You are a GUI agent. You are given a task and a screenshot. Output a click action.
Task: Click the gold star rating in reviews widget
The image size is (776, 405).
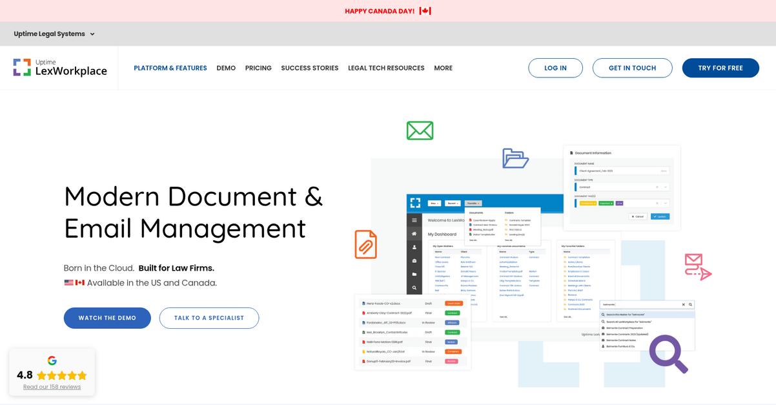(62, 375)
